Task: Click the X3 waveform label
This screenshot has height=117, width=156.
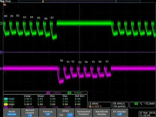Action: tap(25, 17)
